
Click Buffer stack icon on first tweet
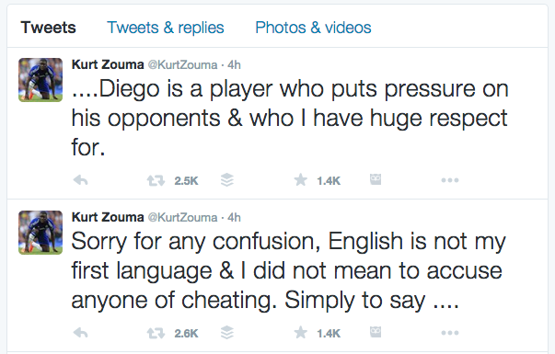(x=227, y=180)
